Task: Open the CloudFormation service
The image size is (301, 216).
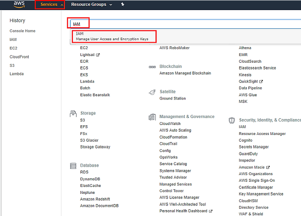Action: click(173, 137)
